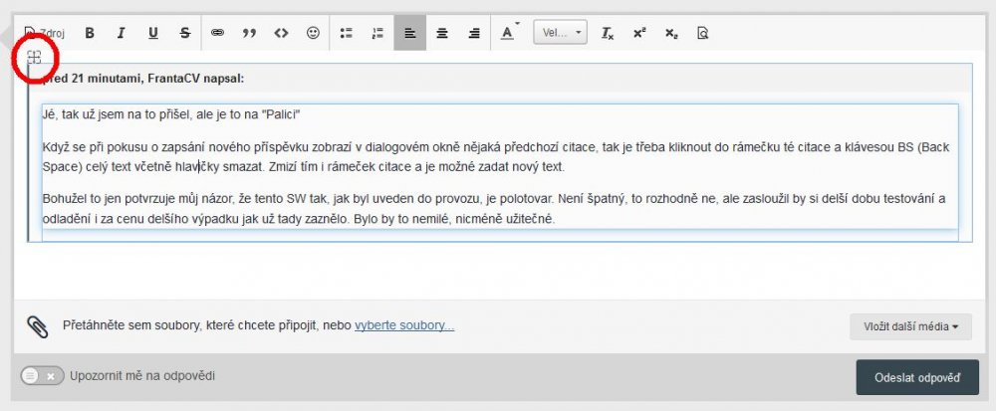
Task: Toggle 'Upozornit mě na odpovědi' switch
Action: [42, 376]
